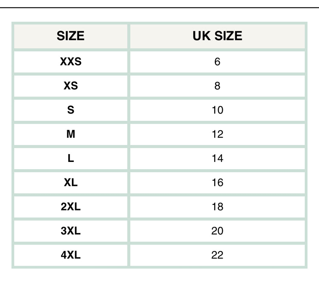Image resolution: width=319 pixels, height=284 pixels.
Task: Select the XXS size cell
Action: pos(71,62)
